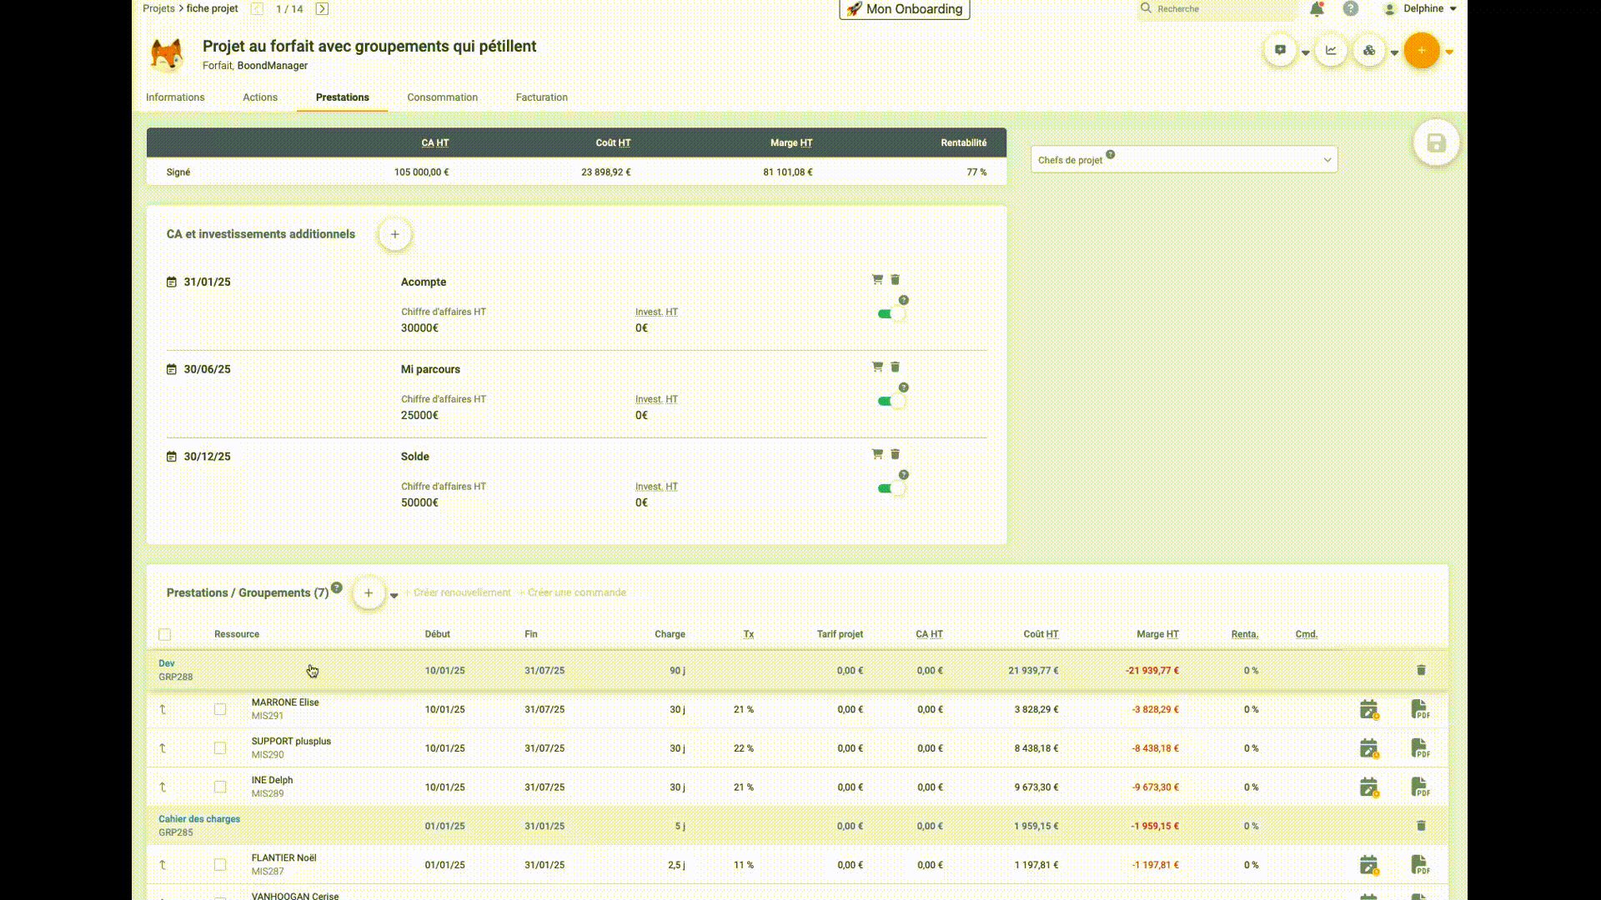Screen dimensions: 1601x900
Task: Click Créer une commande link
Action: [572, 592]
